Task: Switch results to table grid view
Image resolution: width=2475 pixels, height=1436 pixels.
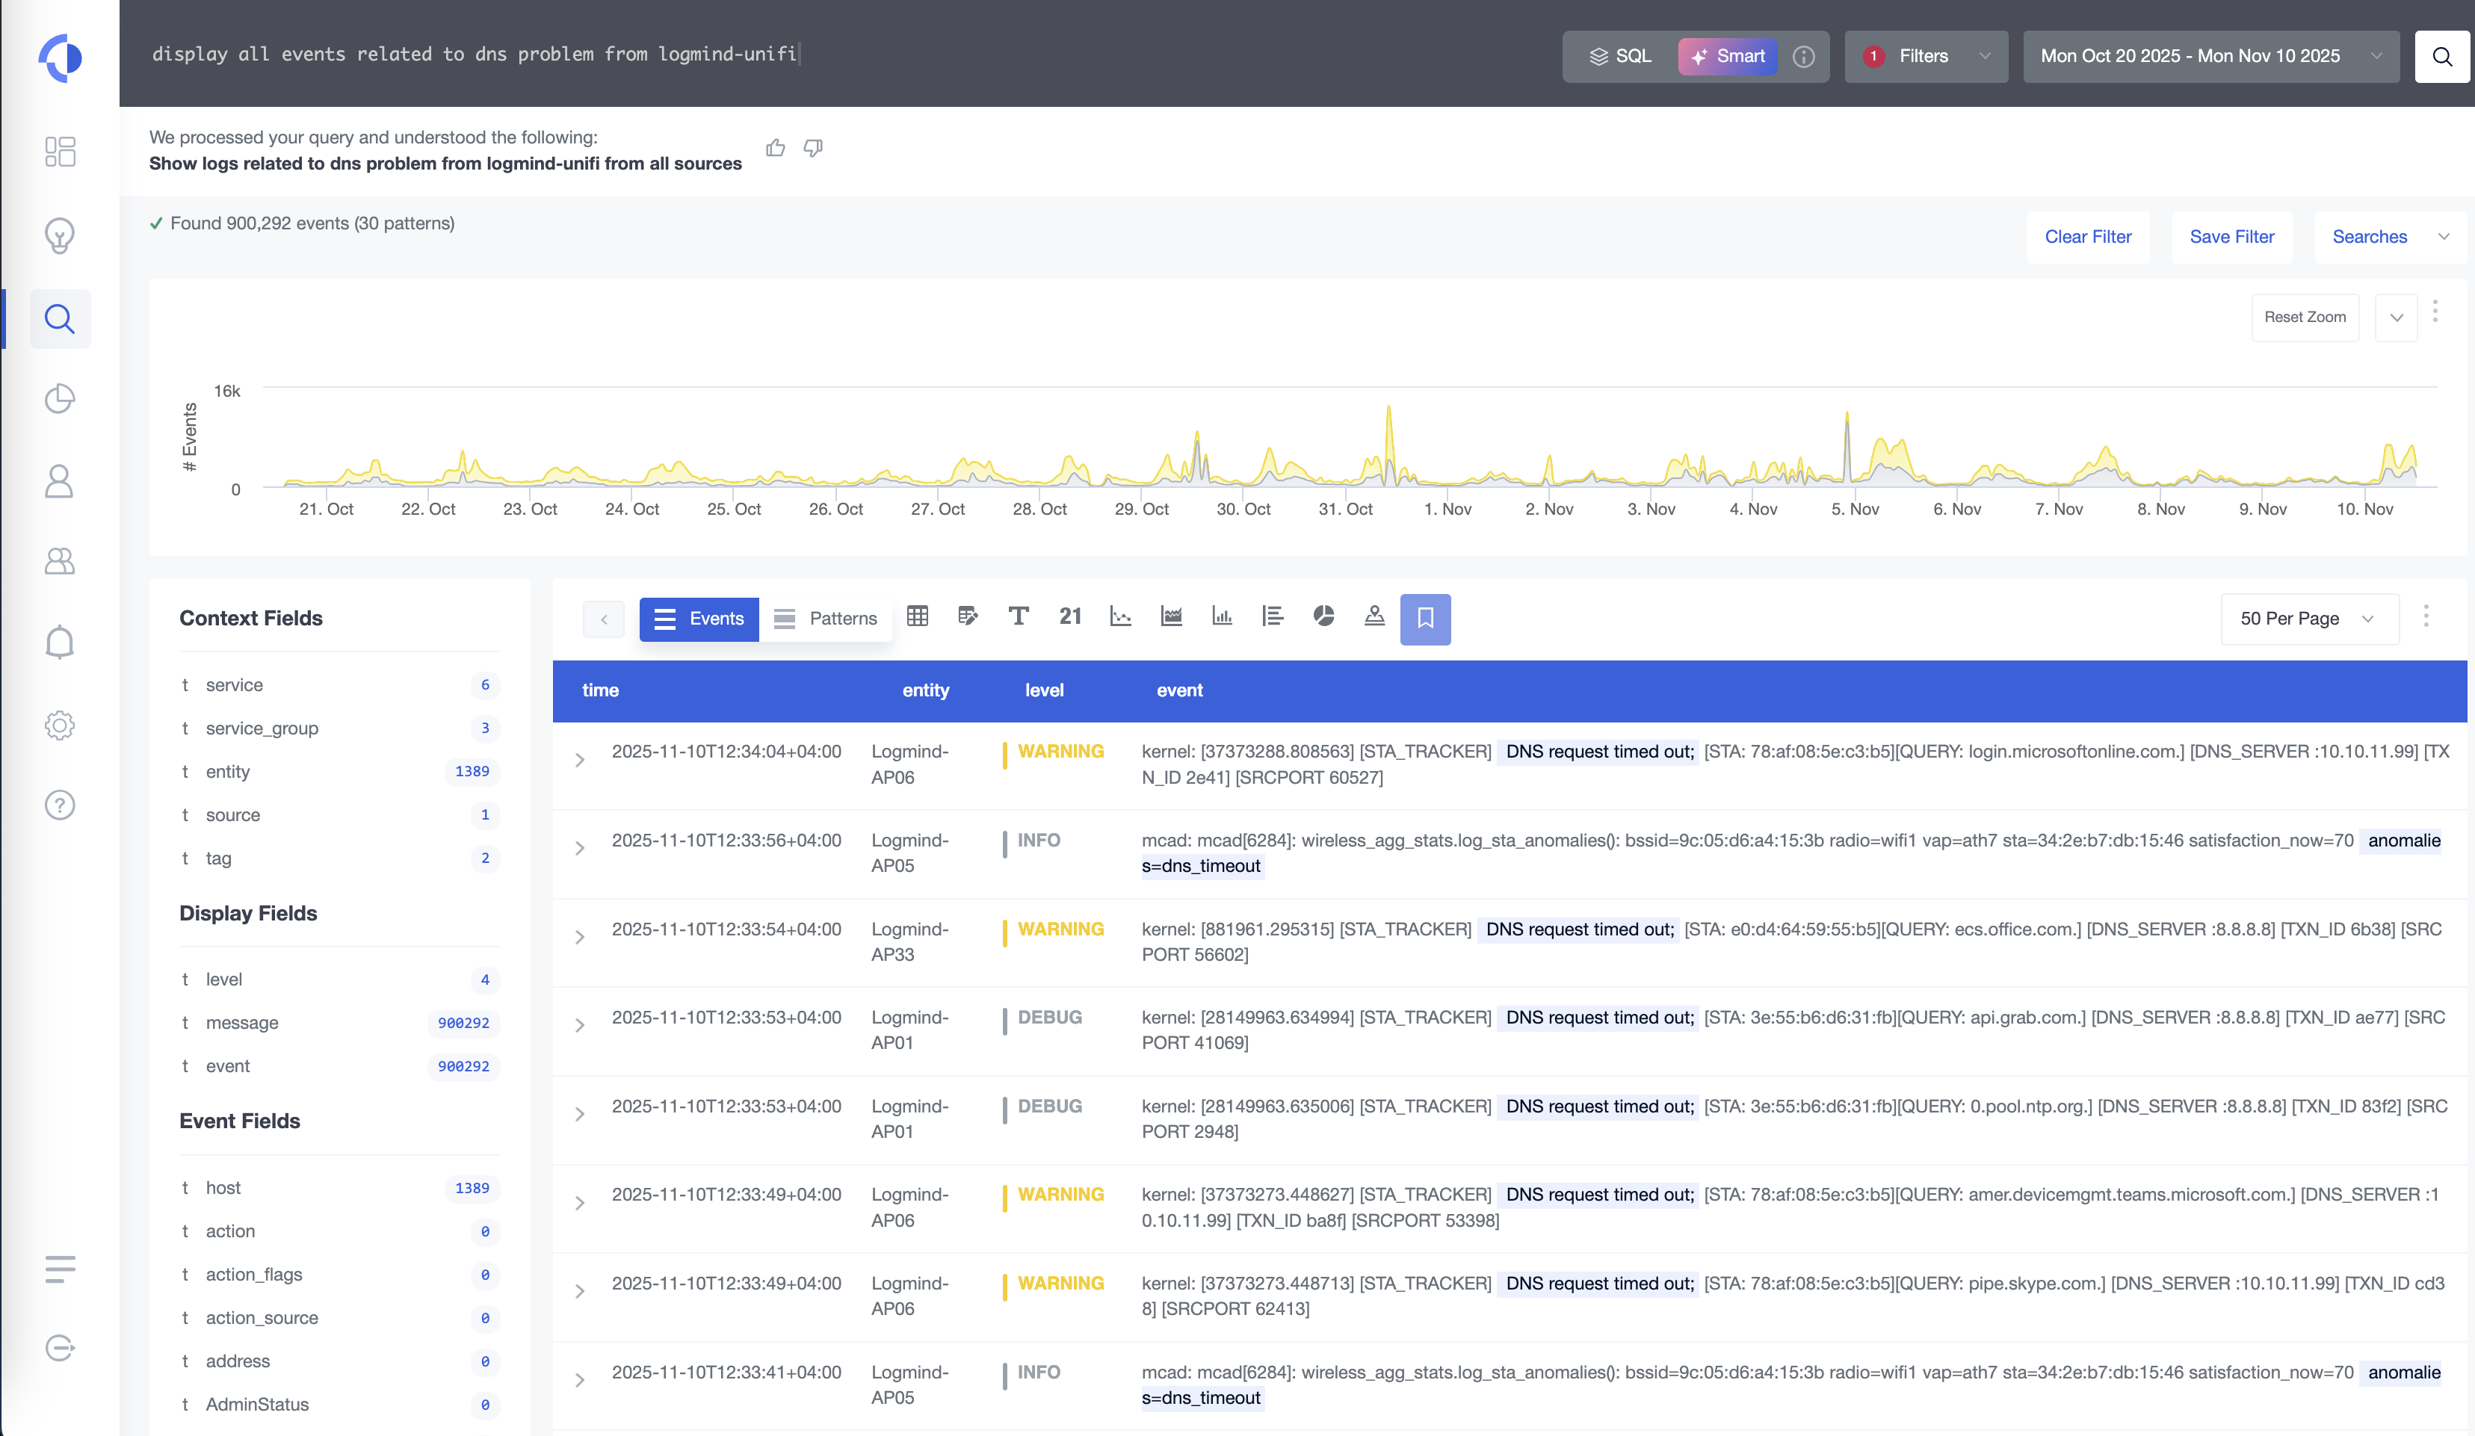Action: [x=918, y=617]
